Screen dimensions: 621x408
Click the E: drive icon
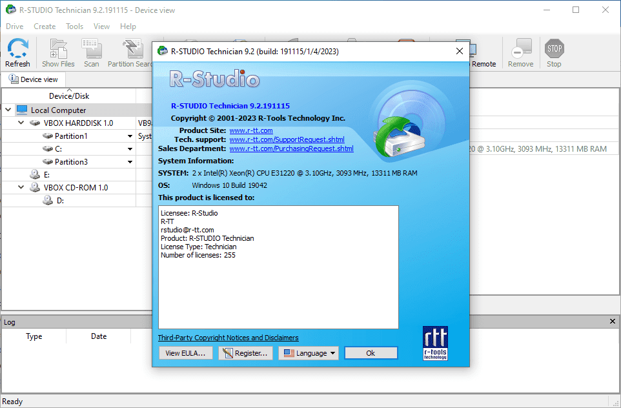[x=35, y=175]
